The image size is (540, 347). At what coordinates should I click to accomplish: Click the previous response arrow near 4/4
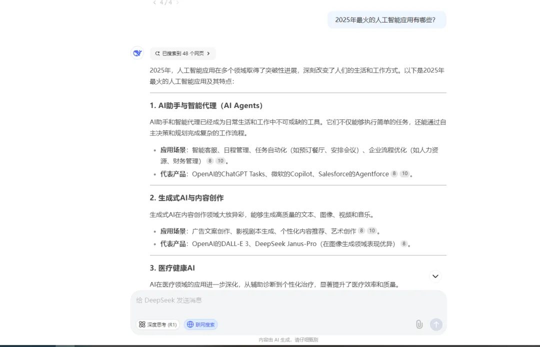154,2
